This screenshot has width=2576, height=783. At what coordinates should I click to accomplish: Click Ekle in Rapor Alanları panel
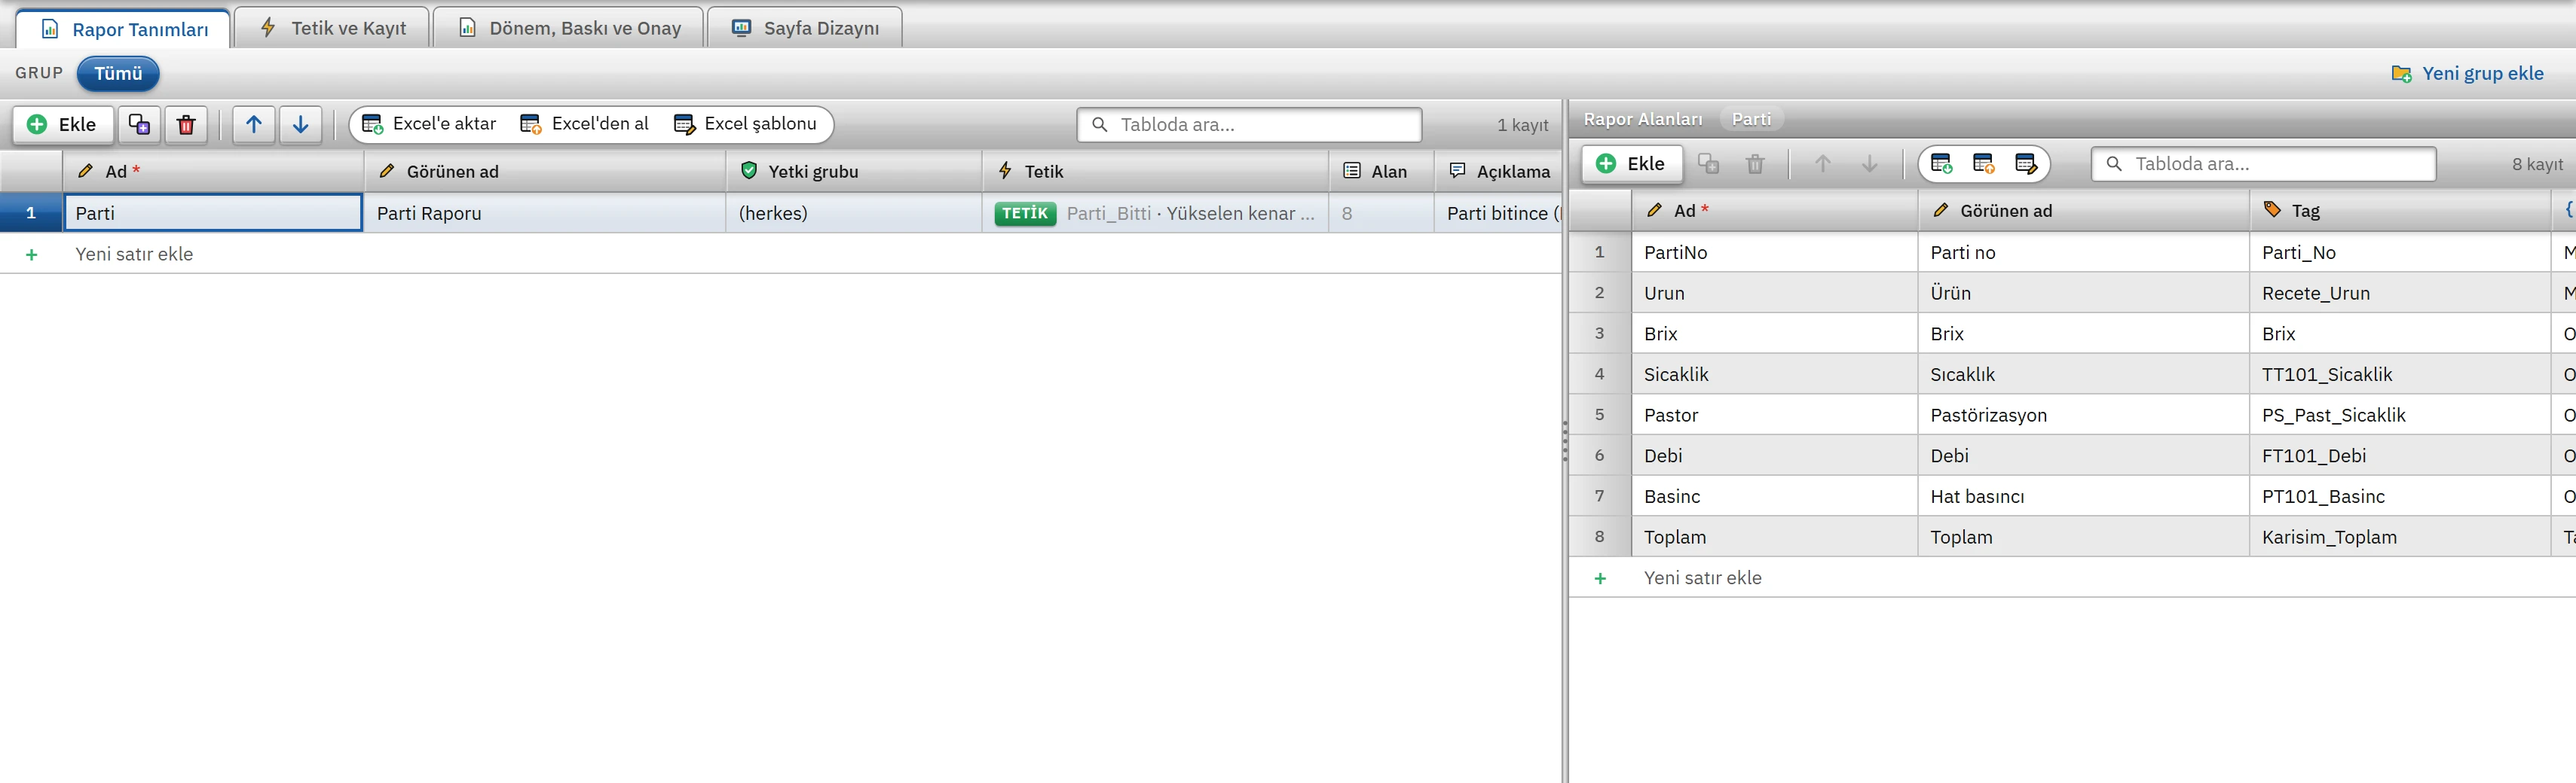coord(1632,164)
